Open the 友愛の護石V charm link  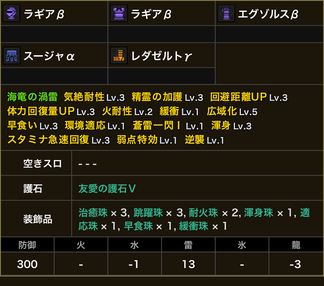tap(107, 188)
